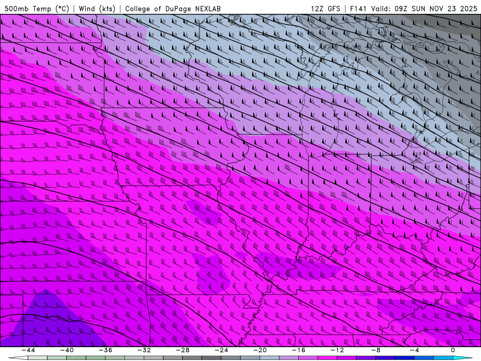The width and height of the screenshot is (481, 361).
Task: Click the -32 color bar label
Action: [144, 350]
